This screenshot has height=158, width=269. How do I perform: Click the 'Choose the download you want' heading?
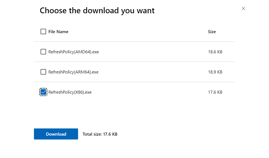point(97,10)
